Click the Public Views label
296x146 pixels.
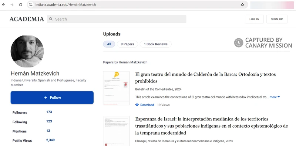pyautogui.click(x=22, y=141)
